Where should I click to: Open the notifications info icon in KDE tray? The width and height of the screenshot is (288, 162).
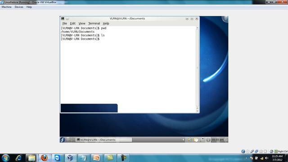208,140
